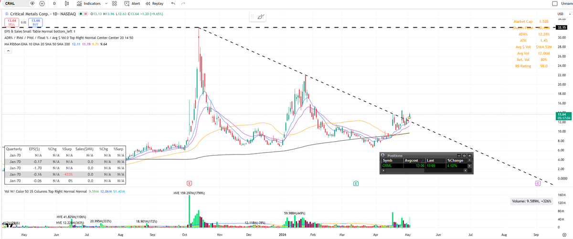Click the symbol watch icon beside CRML
573x239 pixels.
[33, 3]
